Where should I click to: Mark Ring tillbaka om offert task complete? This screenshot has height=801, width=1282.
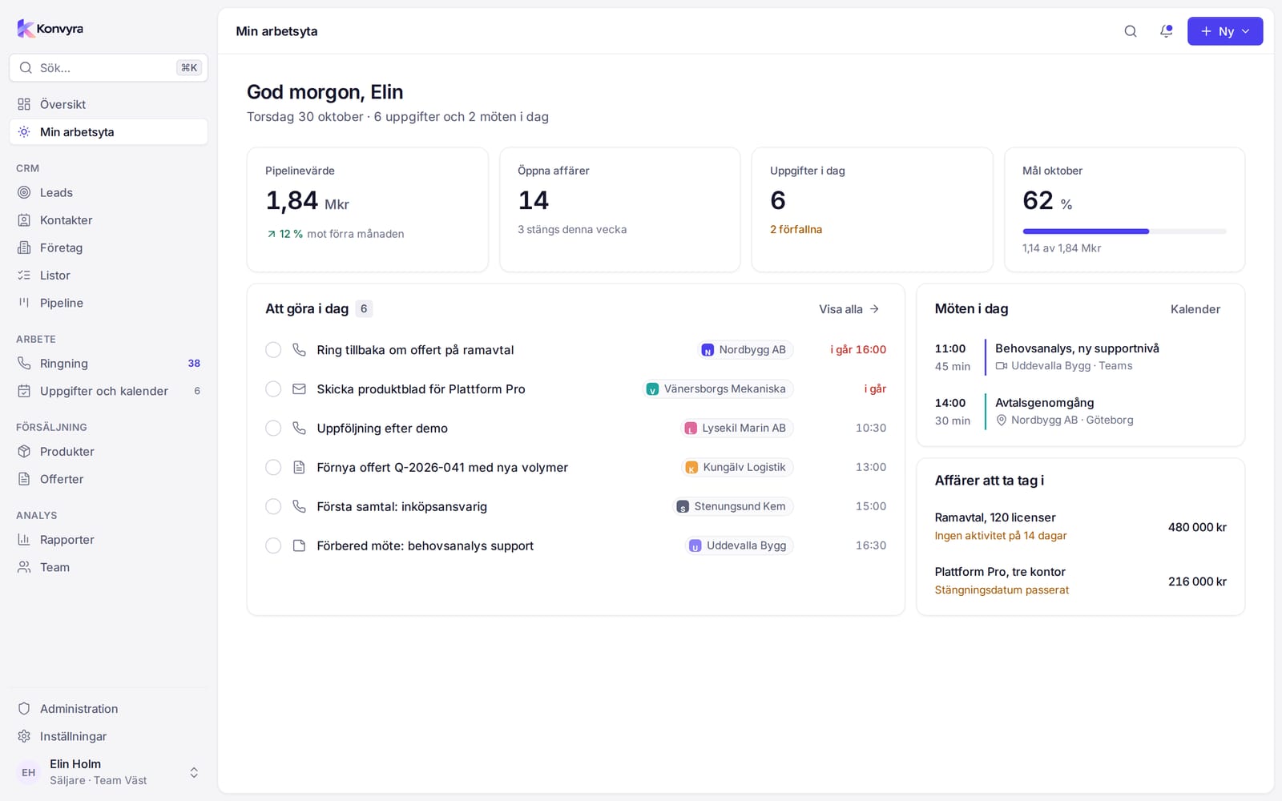coord(273,349)
